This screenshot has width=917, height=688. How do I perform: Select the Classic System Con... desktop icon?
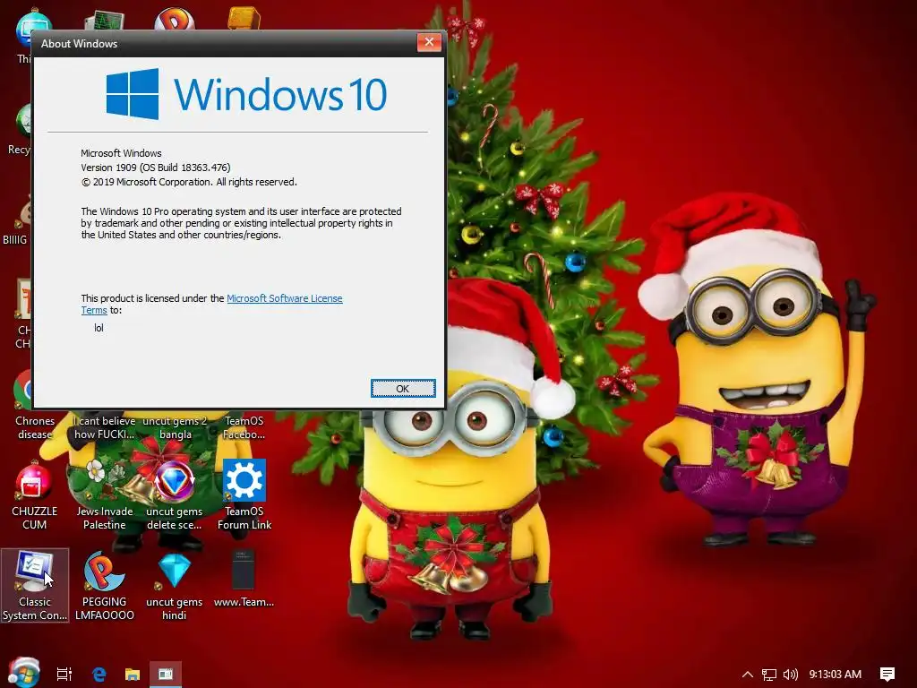35,586
